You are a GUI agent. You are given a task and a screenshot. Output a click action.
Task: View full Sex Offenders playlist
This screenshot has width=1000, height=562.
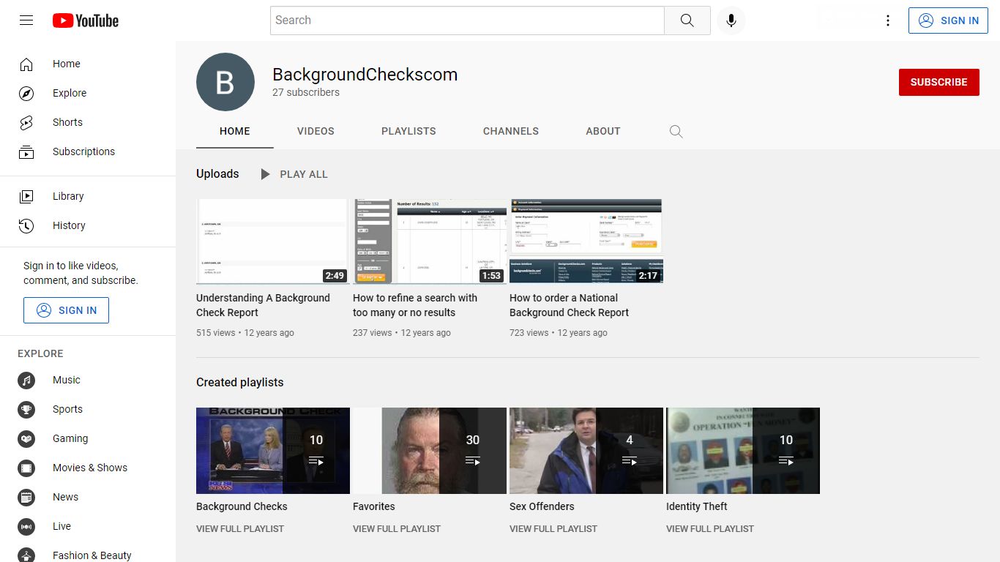553,528
